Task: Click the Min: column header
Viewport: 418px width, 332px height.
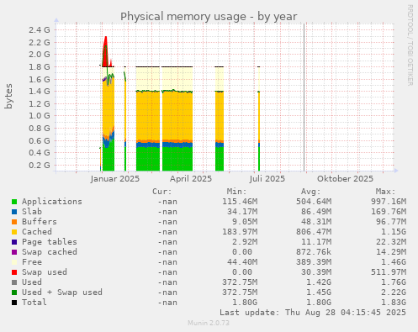Action: coord(236,192)
